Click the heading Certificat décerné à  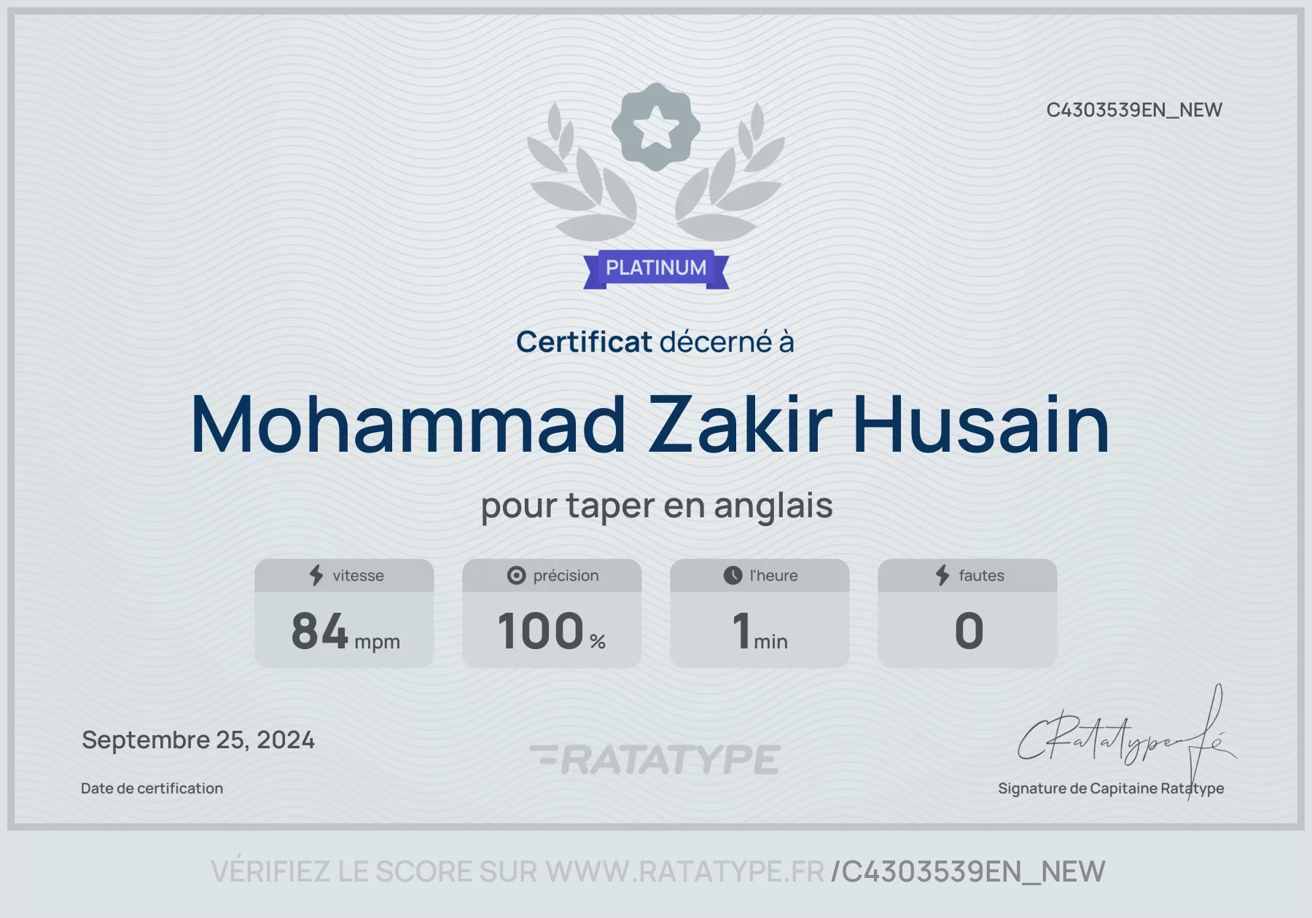[655, 342]
